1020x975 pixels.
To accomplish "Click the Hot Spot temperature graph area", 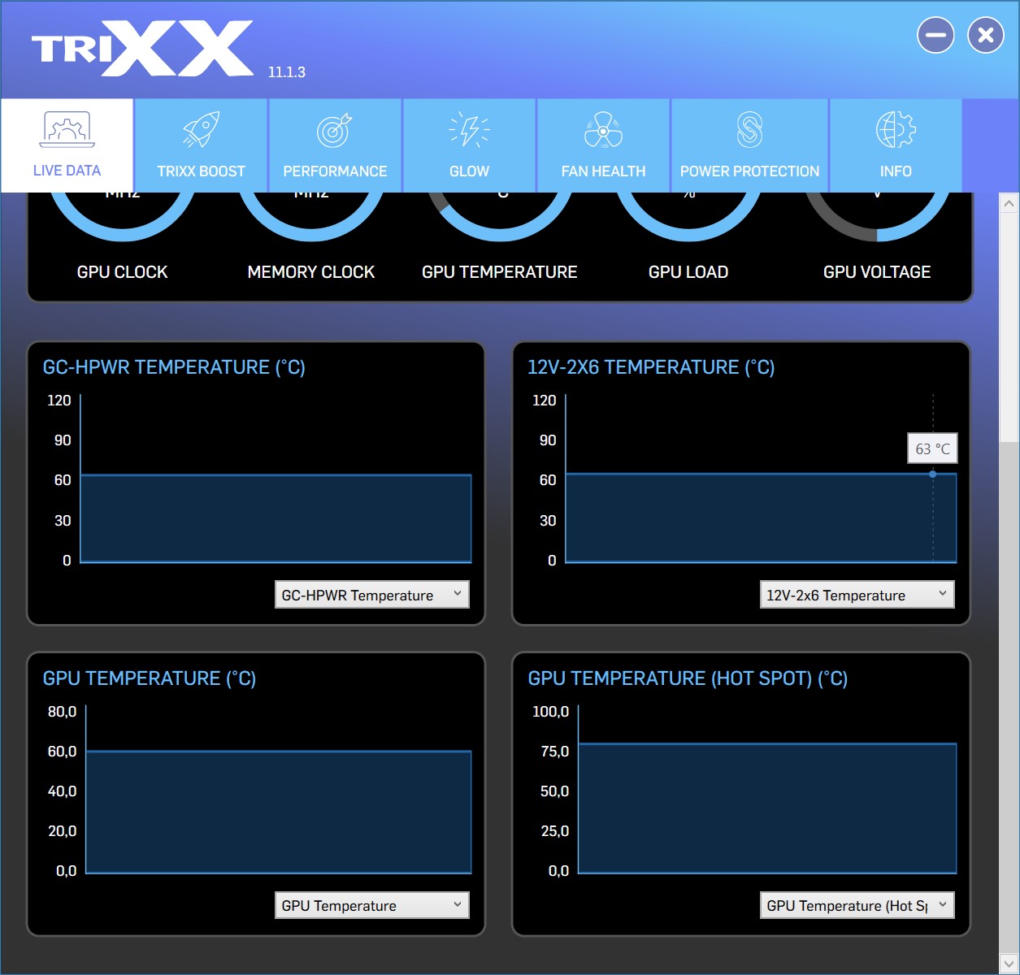I will click(x=767, y=789).
